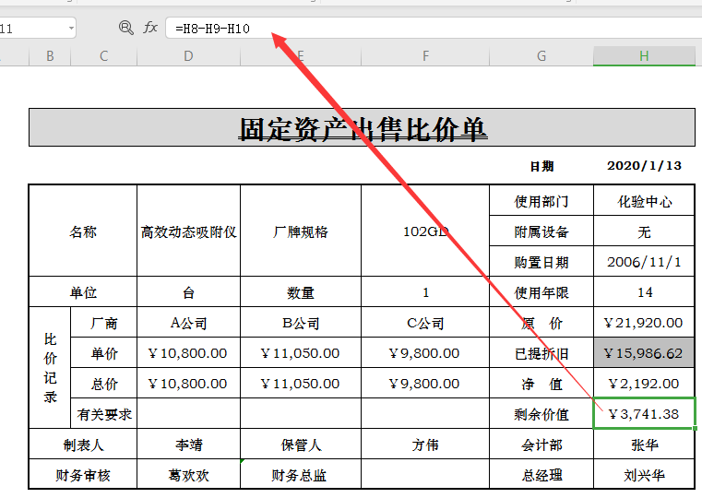The width and height of the screenshot is (702, 498).
Task: Click the 已提折旧 label cell
Action: (541, 353)
